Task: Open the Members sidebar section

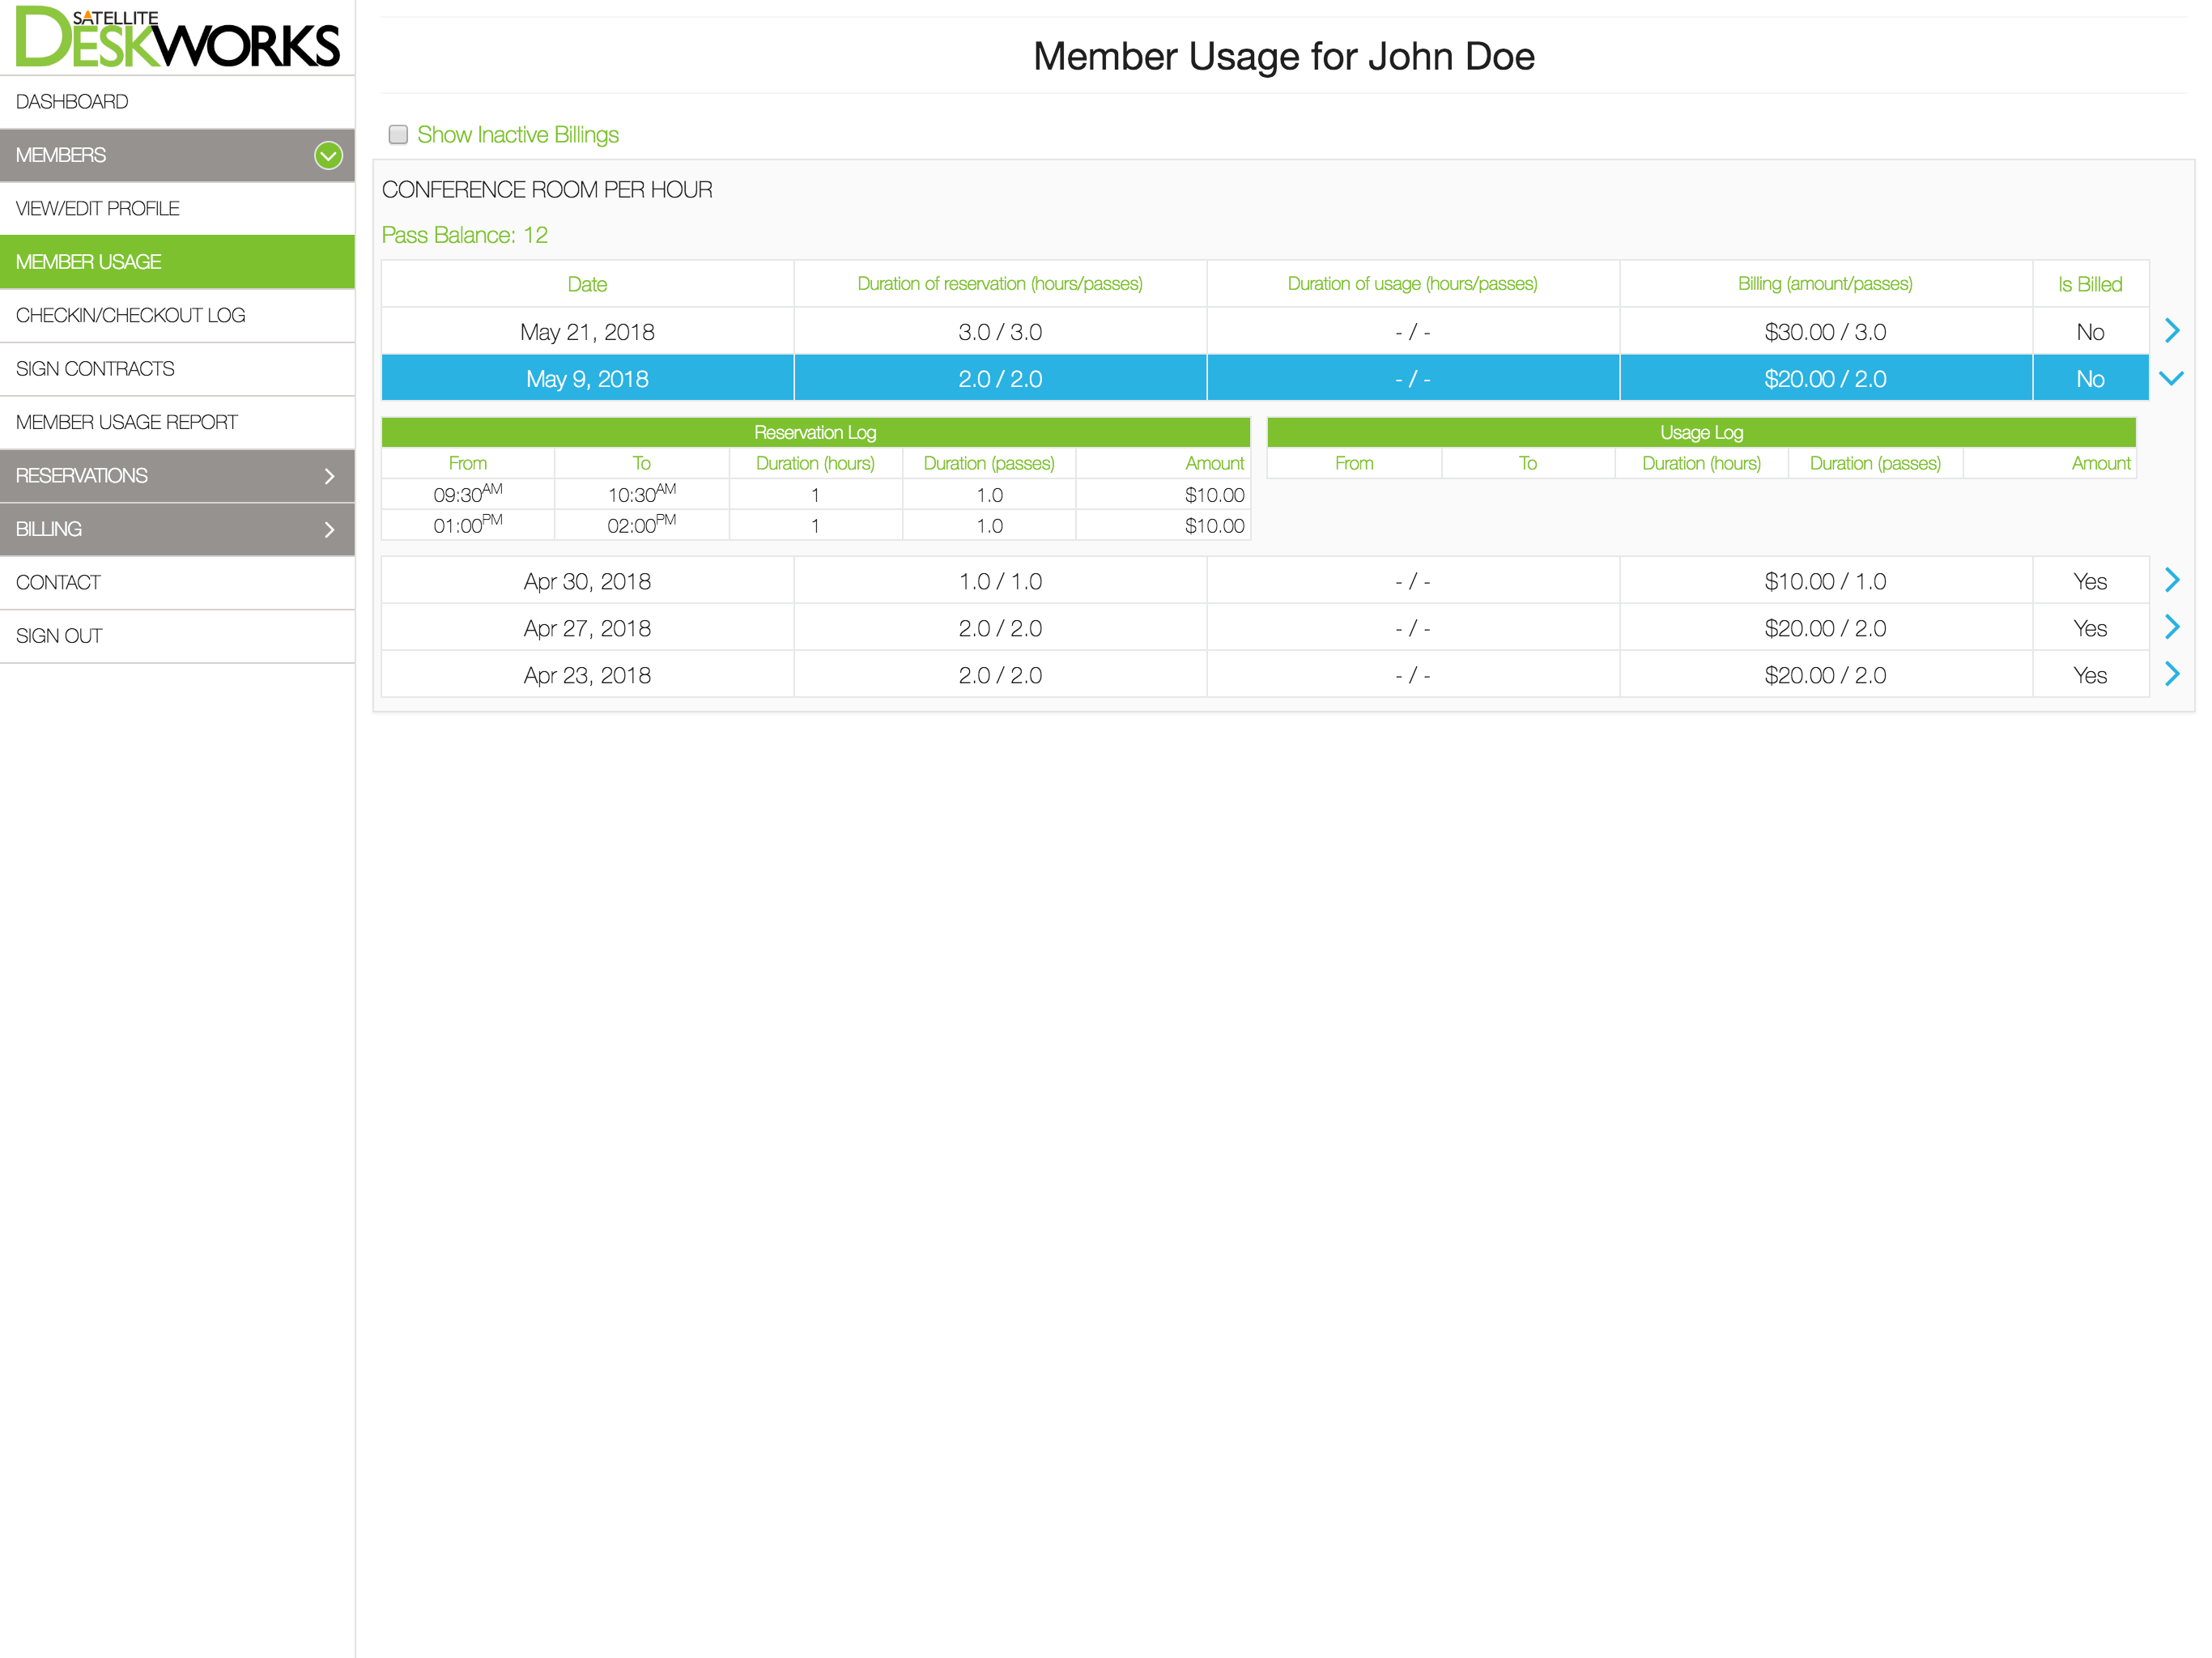Action: click(177, 155)
